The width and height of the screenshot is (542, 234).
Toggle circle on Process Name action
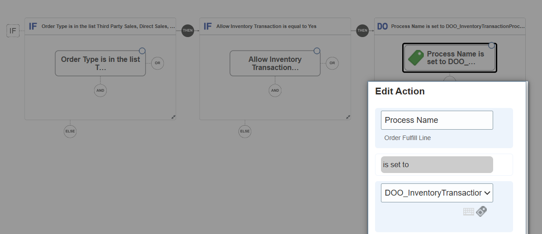pyautogui.click(x=491, y=45)
